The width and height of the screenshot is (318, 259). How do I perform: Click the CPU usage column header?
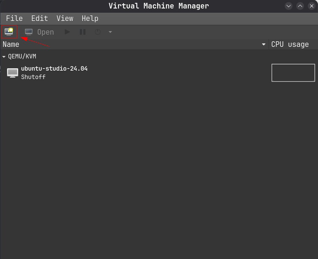pos(293,44)
